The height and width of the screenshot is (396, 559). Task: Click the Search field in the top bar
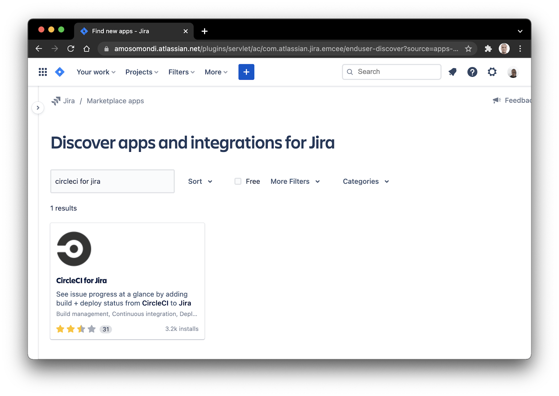(x=391, y=72)
